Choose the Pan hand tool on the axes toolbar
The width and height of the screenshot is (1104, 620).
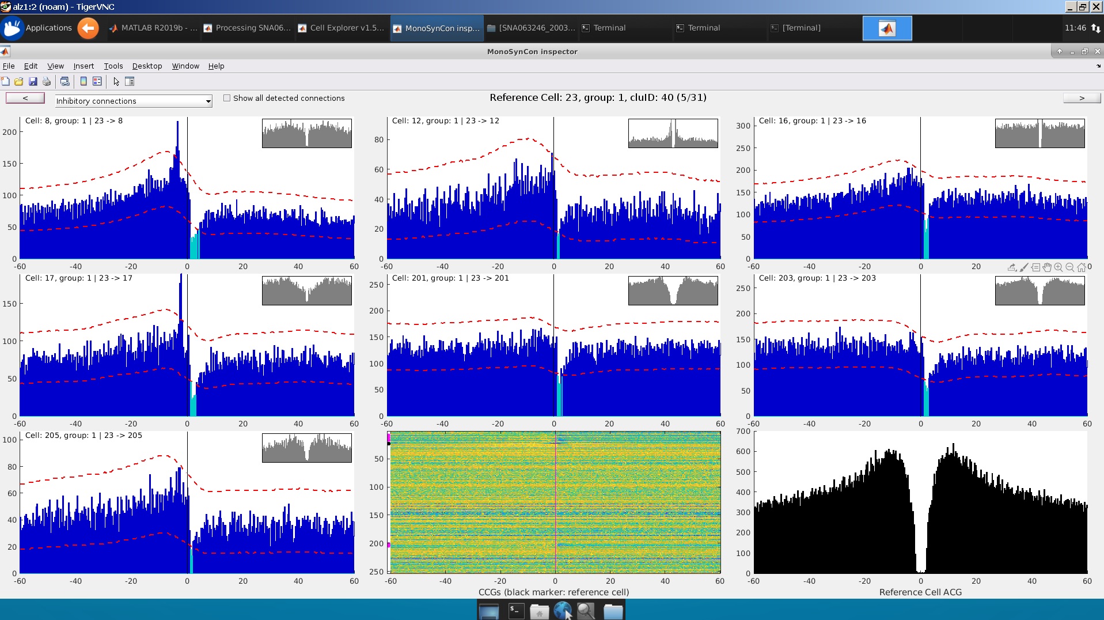(1047, 267)
